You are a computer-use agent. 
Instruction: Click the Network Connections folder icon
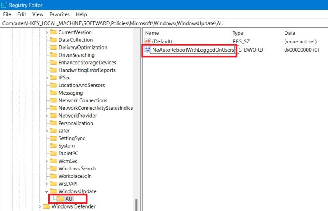coord(53,100)
